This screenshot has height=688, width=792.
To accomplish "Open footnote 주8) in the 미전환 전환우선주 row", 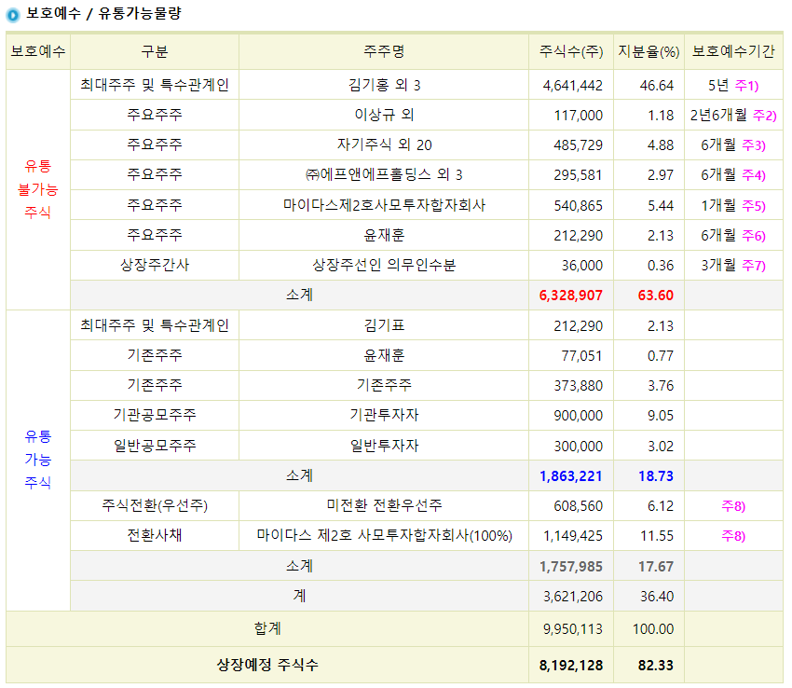I will click(733, 505).
